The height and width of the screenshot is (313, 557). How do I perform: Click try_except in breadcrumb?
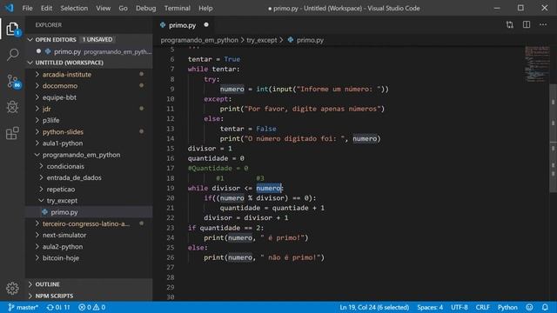point(262,40)
